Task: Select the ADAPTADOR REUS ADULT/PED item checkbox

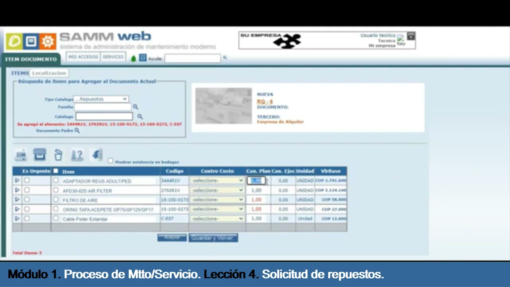Action: [x=56, y=181]
